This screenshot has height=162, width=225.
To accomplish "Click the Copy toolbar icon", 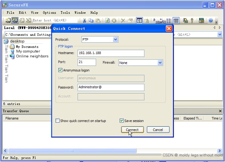I will pyautogui.click(x=91, y=21).
